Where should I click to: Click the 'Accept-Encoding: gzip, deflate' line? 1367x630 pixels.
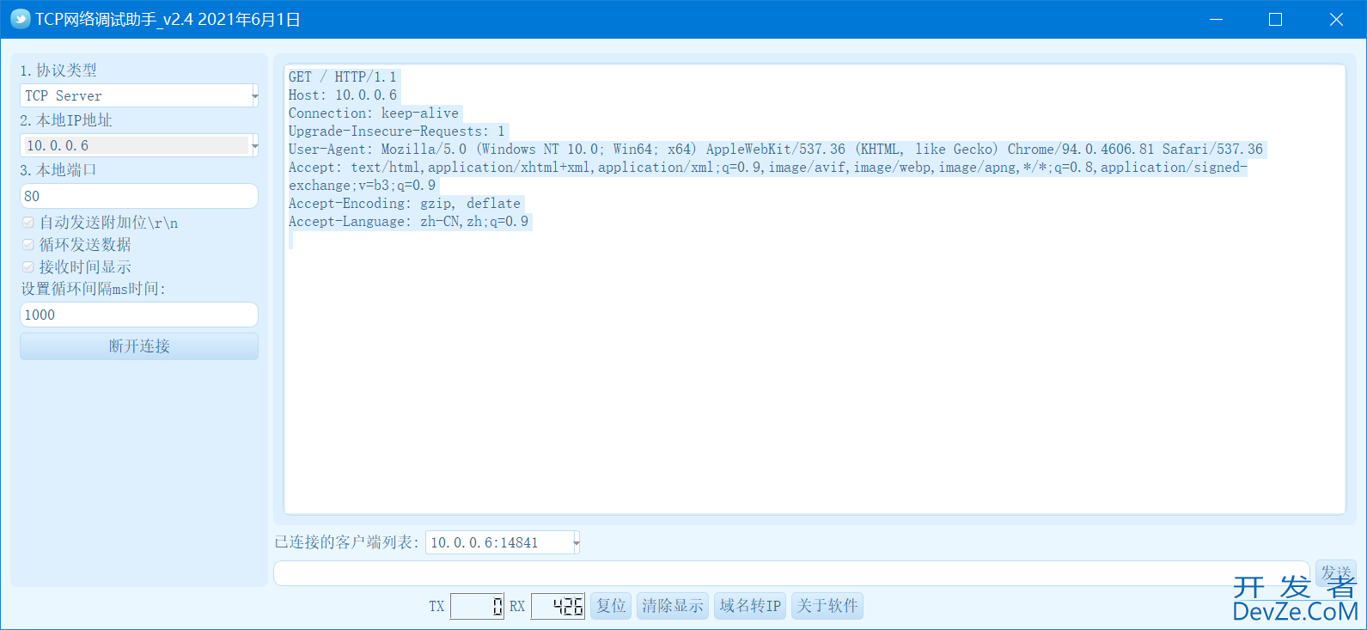405,203
